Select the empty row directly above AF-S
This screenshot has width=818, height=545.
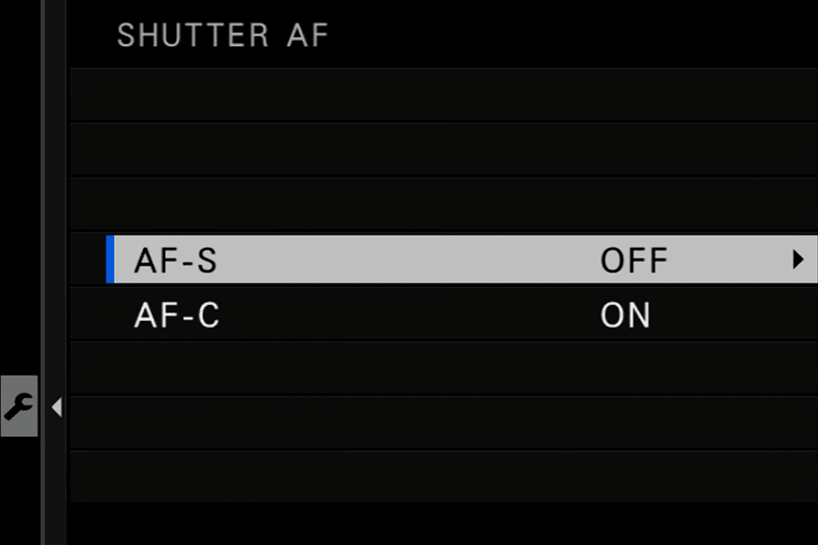click(x=443, y=204)
